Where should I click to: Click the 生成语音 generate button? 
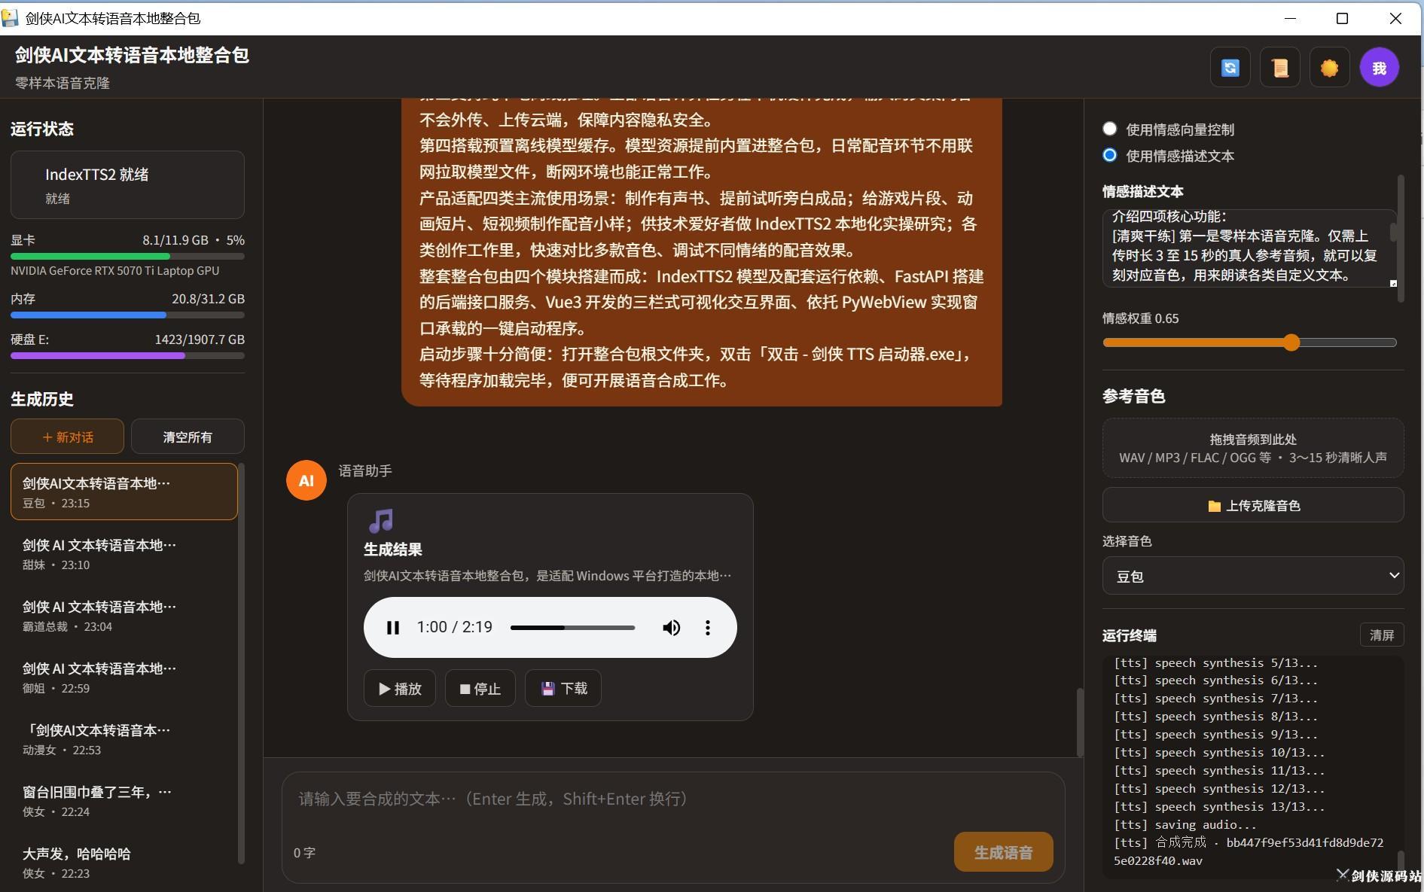[1003, 852]
